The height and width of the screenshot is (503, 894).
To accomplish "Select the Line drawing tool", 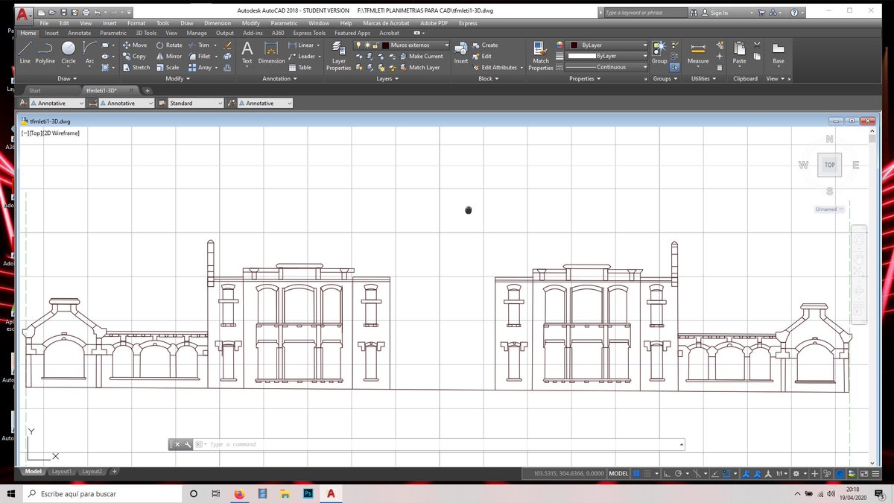I will pos(25,52).
